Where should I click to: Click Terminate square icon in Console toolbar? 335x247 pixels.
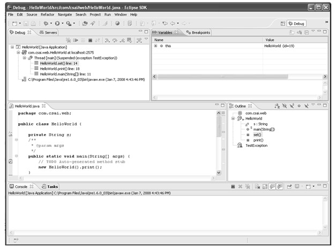pyautogui.click(x=233, y=186)
